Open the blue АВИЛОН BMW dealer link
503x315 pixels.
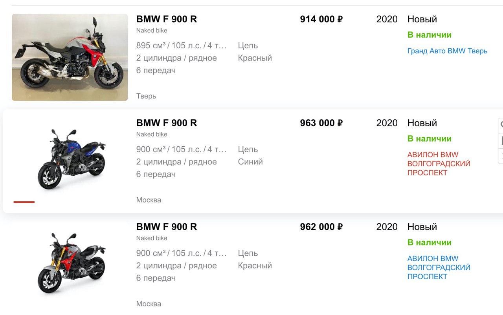[x=439, y=268]
